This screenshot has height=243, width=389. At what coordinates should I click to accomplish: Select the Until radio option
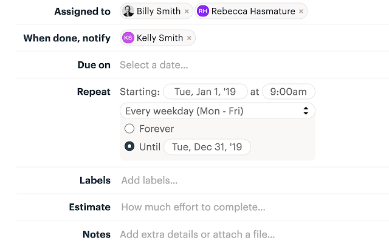click(129, 147)
